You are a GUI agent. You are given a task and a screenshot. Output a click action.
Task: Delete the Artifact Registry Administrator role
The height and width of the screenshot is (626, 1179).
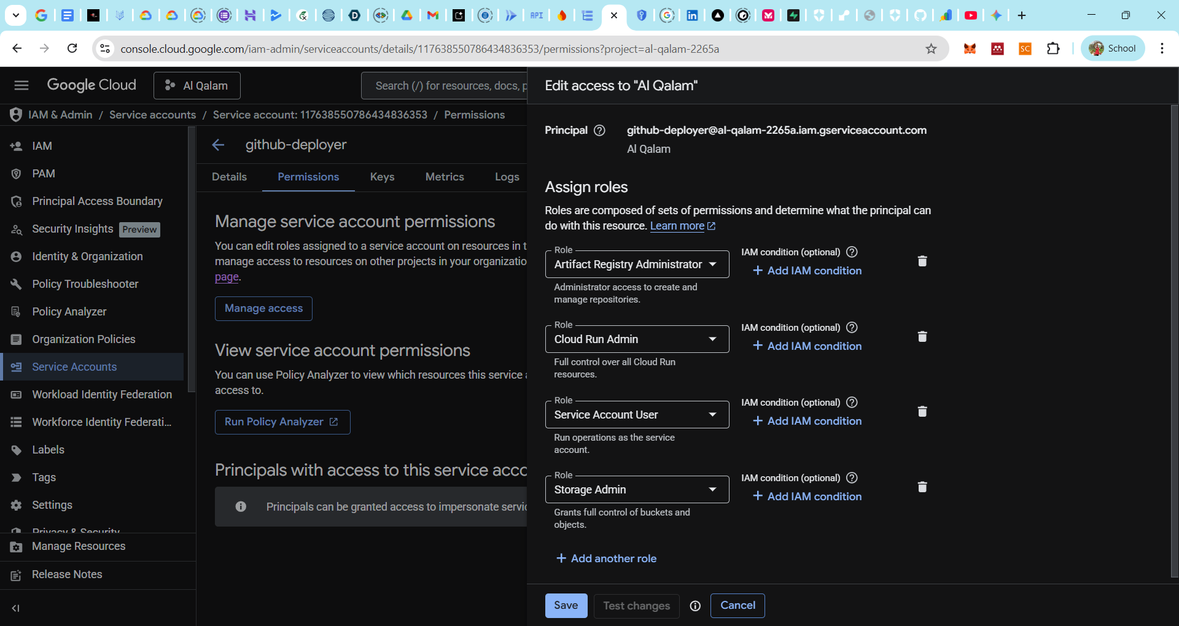(x=922, y=261)
